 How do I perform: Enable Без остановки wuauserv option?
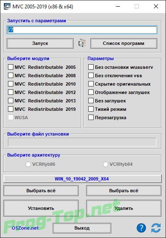click(91, 67)
